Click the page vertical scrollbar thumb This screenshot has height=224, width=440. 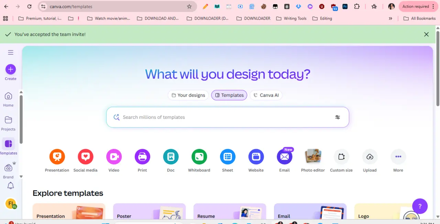438,69
